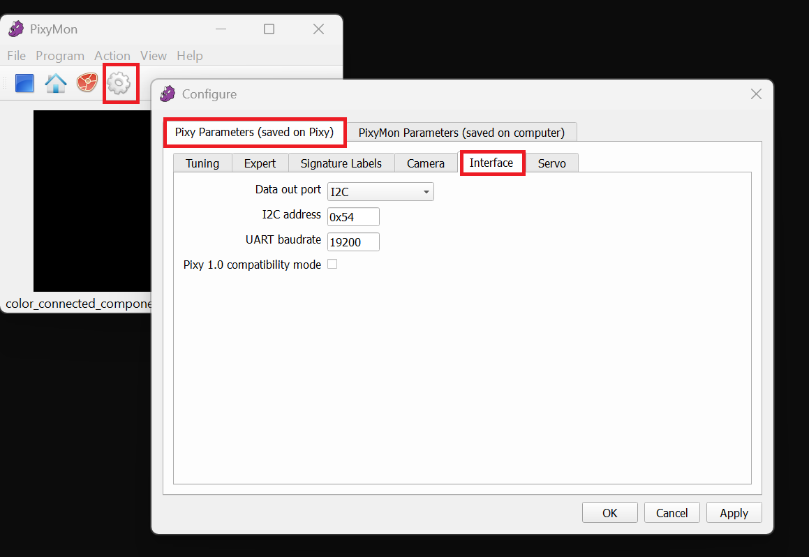Screen dimensions: 809x557
Task: Maximize the PixyMon main window
Action: [269, 29]
